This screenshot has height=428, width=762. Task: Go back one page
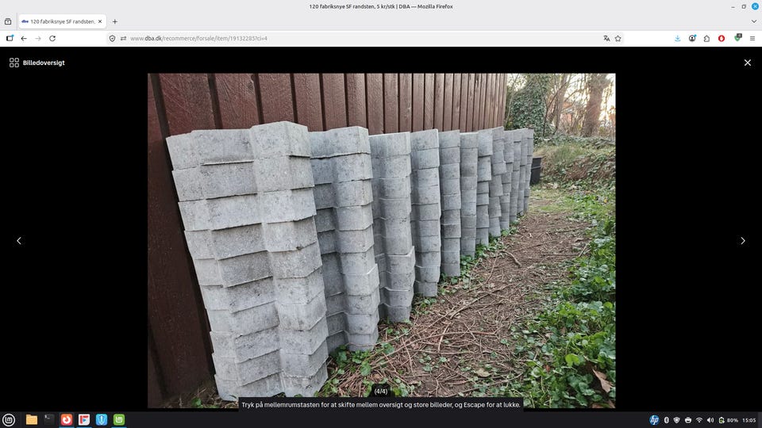24,38
